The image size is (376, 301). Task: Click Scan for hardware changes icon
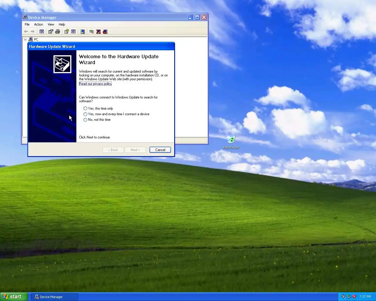(x=83, y=31)
